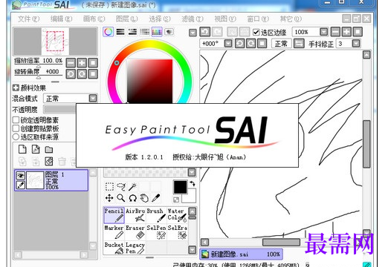Screen dimensions: 388x267
Task: Select the Pencil brush tool
Action: (114, 215)
